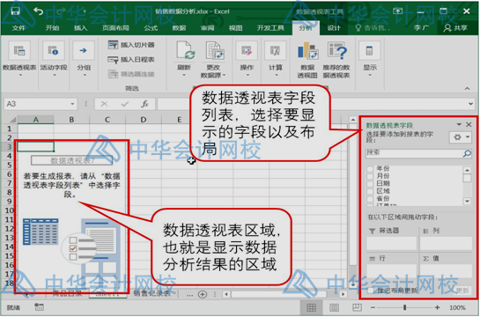
Task: Click the add new sheet plus icon
Action: [x=203, y=294]
